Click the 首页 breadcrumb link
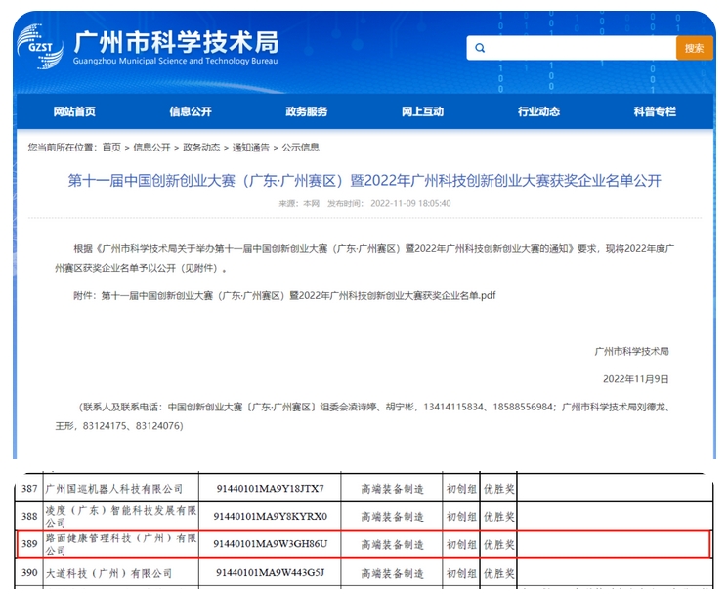 coord(111,148)
